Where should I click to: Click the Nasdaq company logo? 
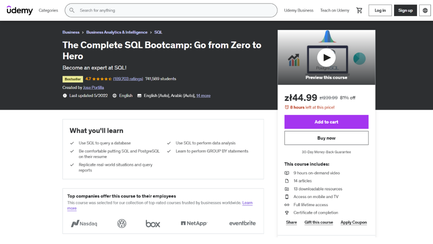[84, 223]
